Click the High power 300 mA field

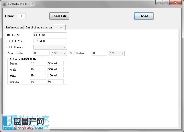[55, 70]
